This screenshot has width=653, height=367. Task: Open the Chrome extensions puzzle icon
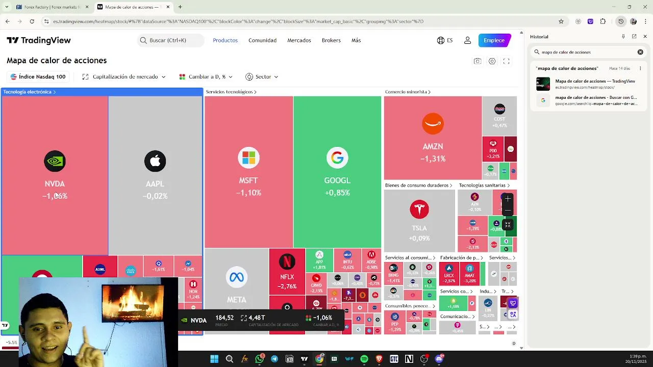603,21
